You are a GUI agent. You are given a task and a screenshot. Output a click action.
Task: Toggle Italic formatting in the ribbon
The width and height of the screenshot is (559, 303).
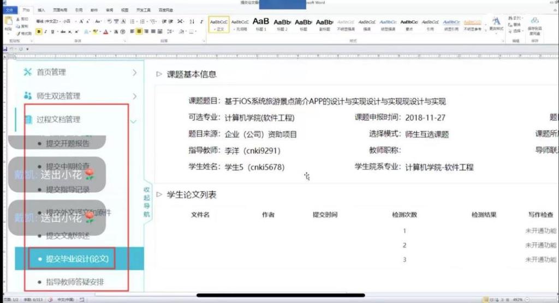[x=45, y=32]
